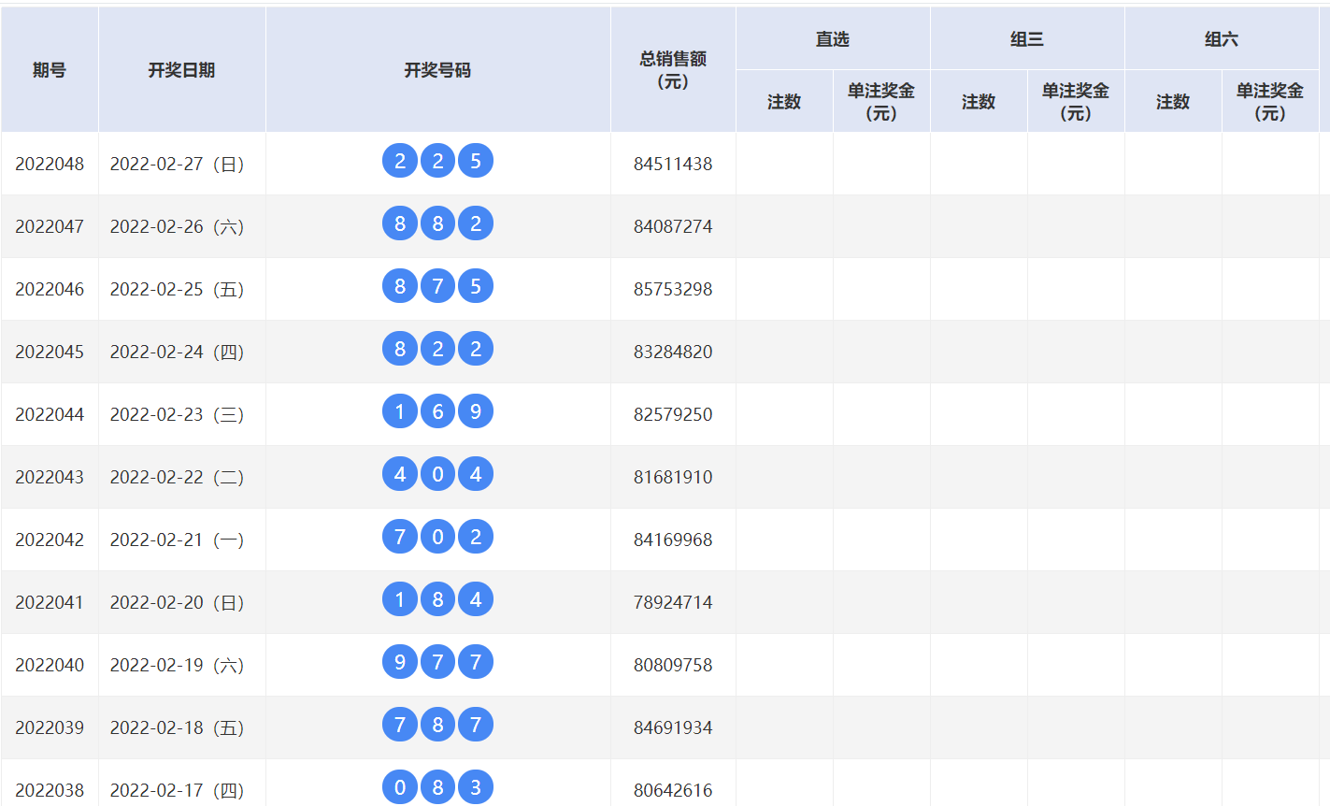Select issue number 2022041
The height and width of the screenshot is (806, 1330).
[50, 602]
